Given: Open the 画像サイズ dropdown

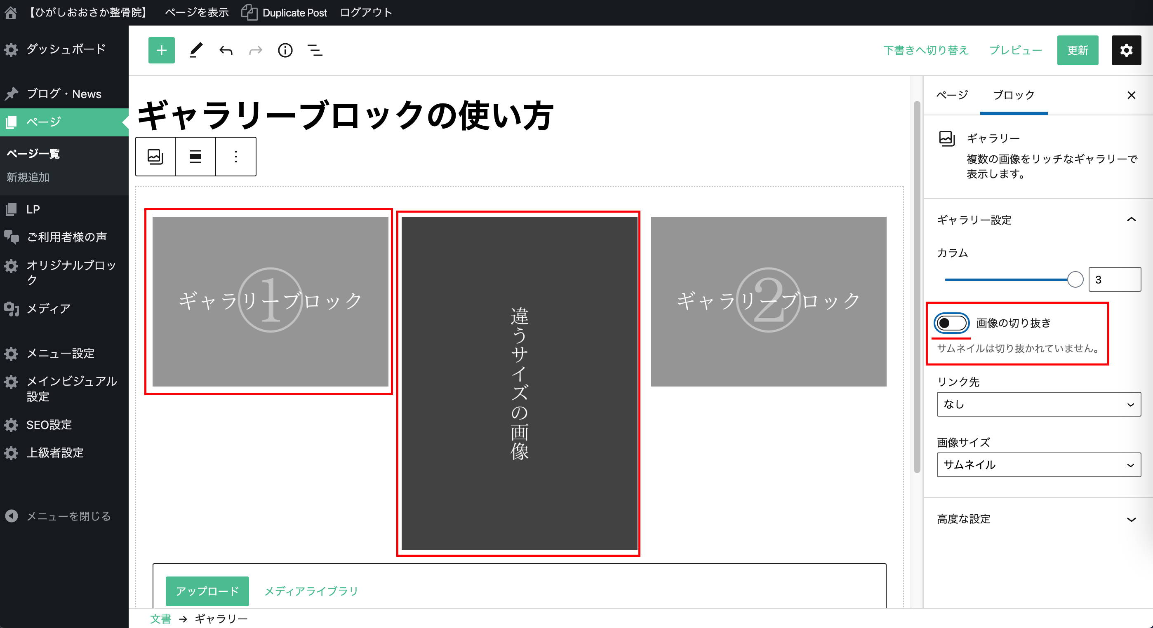Looking at the screenshot, I should (x=1038, y=465).
